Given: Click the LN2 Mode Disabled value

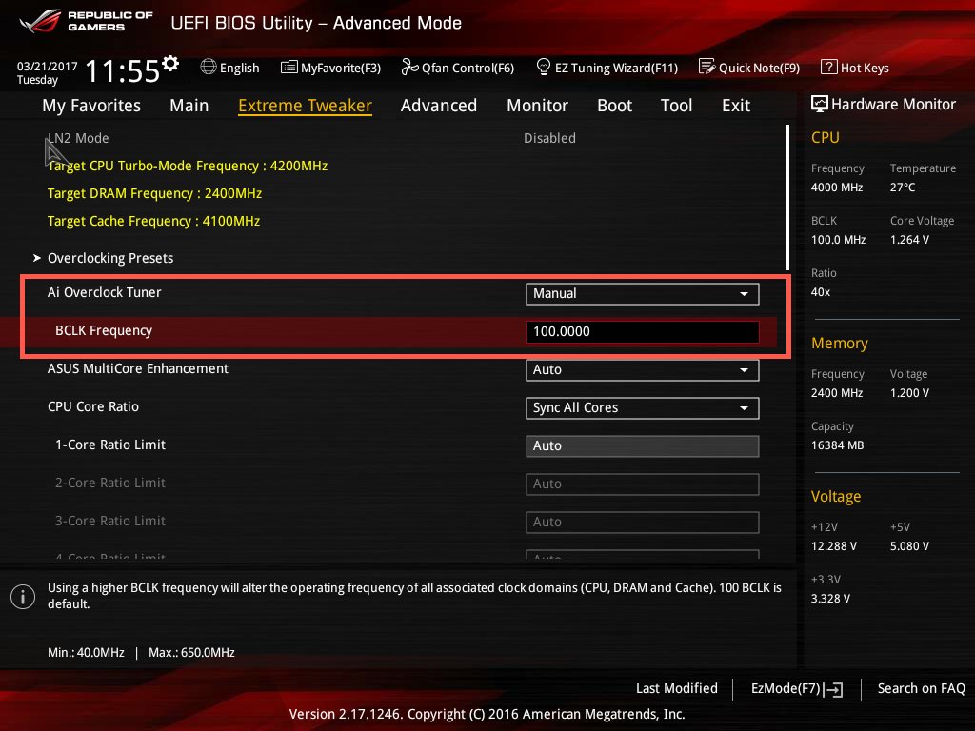Looking at the screenshot, I should click(x=549, y=138).
